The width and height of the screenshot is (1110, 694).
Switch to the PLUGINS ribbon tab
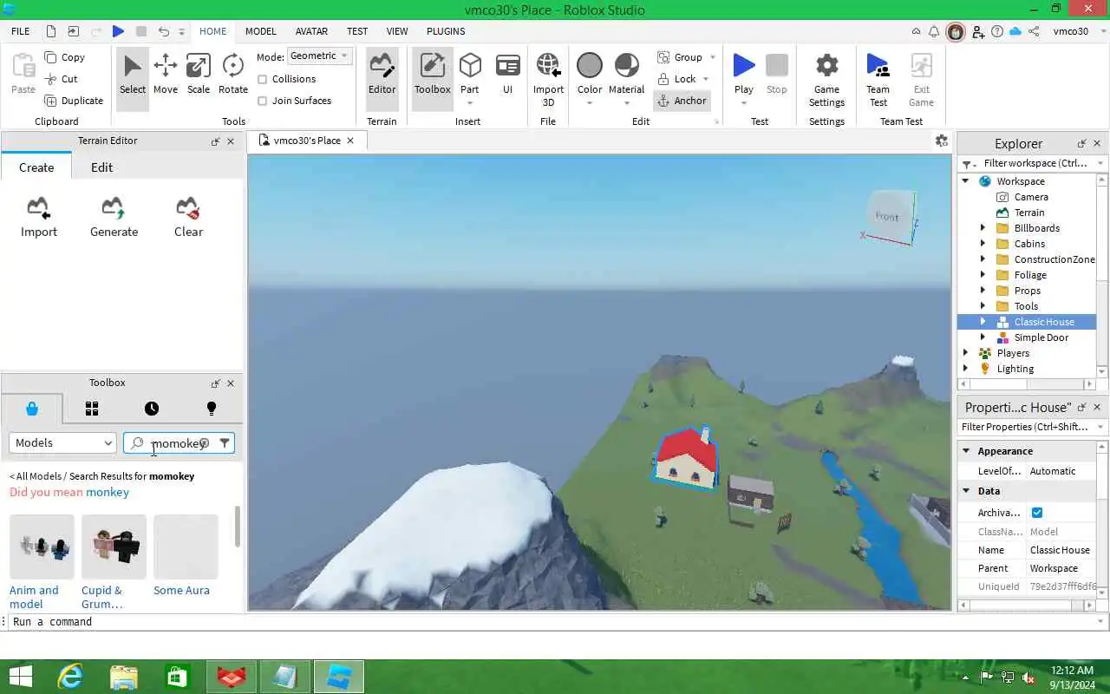pos(446,31)
